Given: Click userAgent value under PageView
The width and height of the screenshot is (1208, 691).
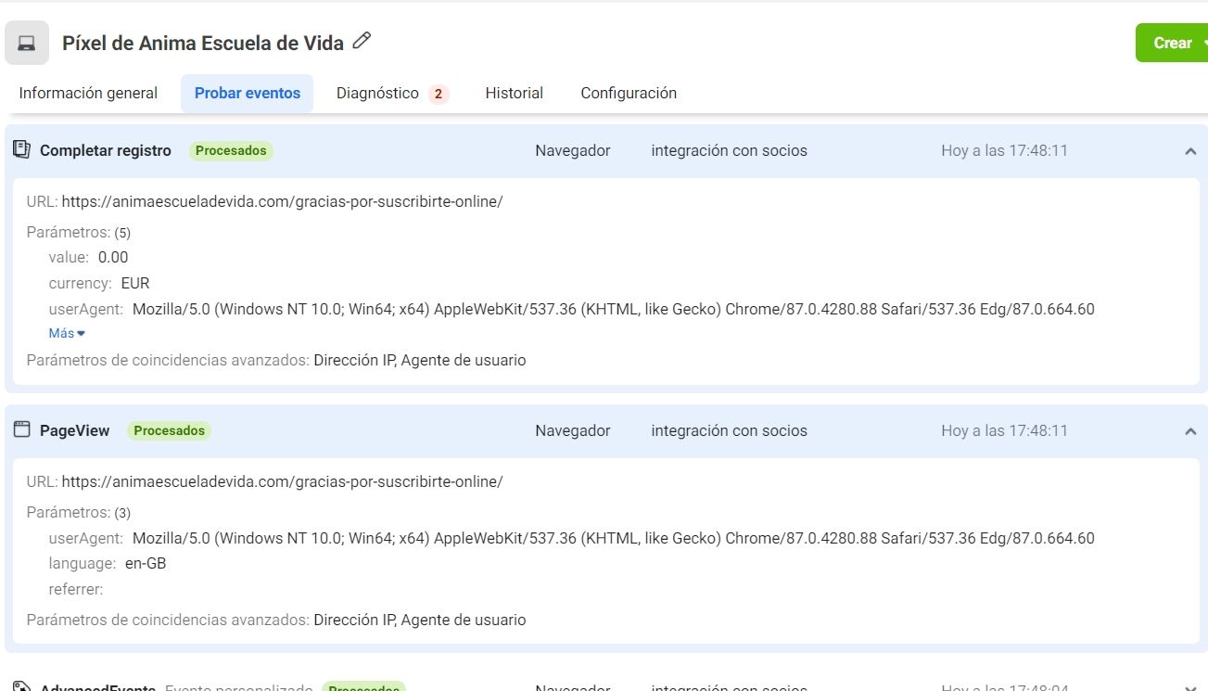Looking at the screenshot, I should (613, 538).
